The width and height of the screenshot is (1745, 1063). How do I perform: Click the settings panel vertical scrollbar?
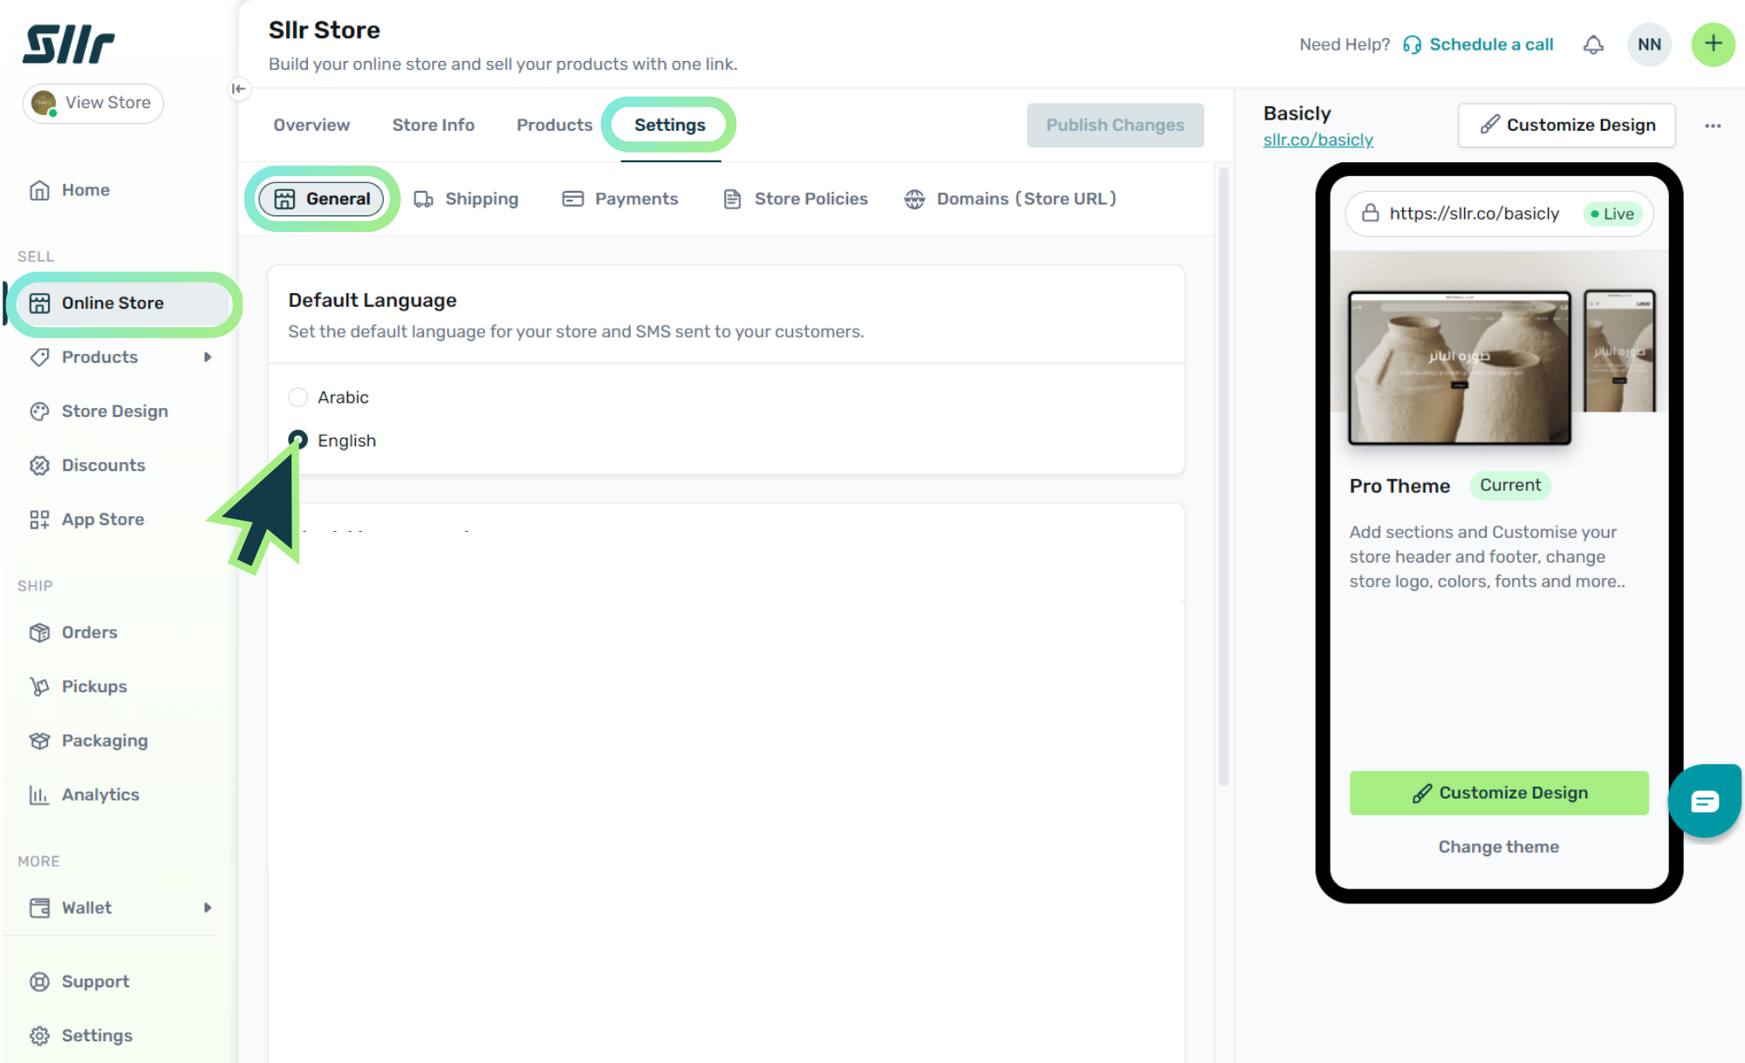1223,475
